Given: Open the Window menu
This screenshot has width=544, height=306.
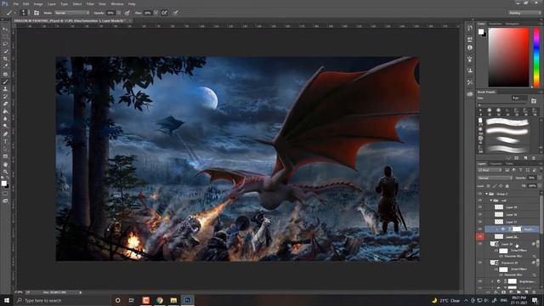Looking at the screenshot, I should [x=117, y=3].
